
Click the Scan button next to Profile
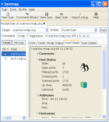point(103,30)
